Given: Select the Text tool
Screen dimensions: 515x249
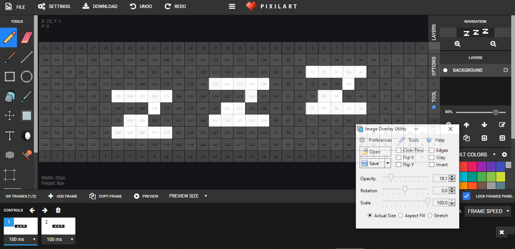Looking at the screenshot, I should pyautogui.click(x=9, y=136).
